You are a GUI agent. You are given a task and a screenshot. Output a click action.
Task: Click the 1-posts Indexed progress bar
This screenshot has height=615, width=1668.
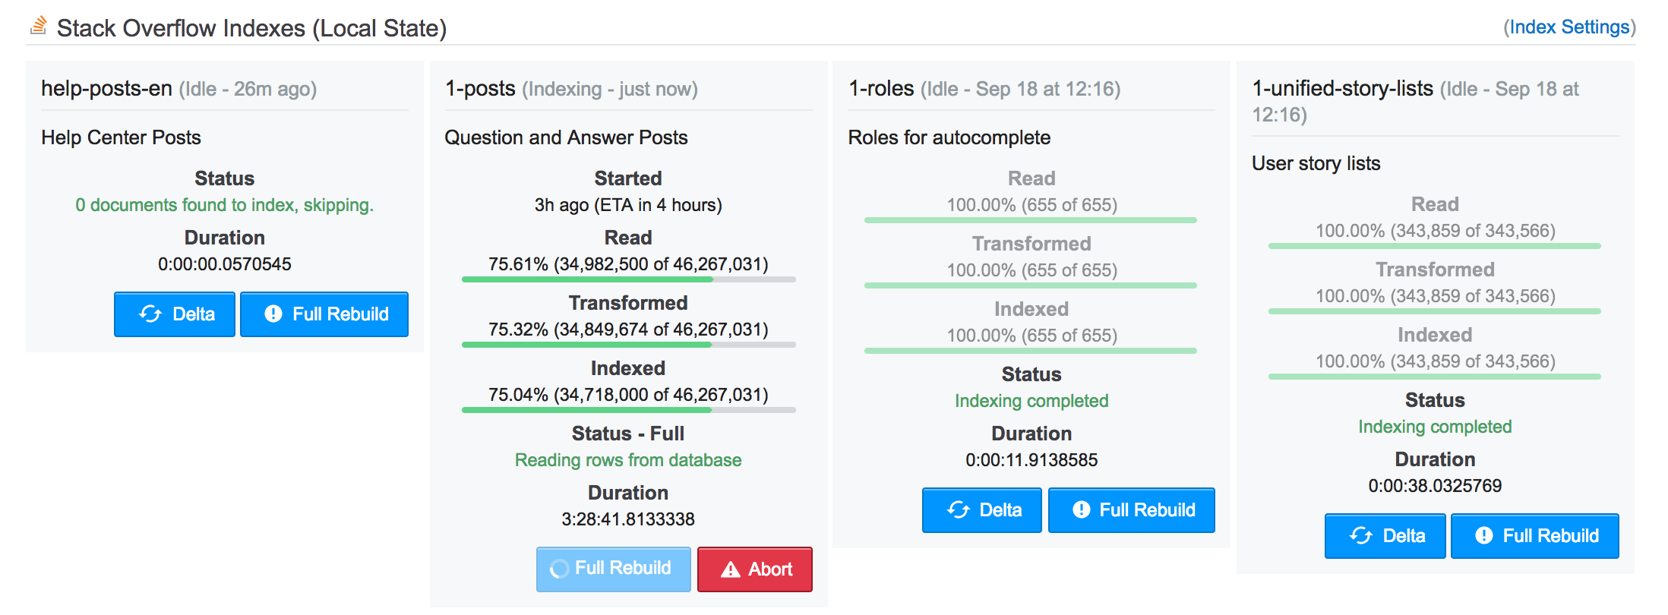click(x=629, y=410)
